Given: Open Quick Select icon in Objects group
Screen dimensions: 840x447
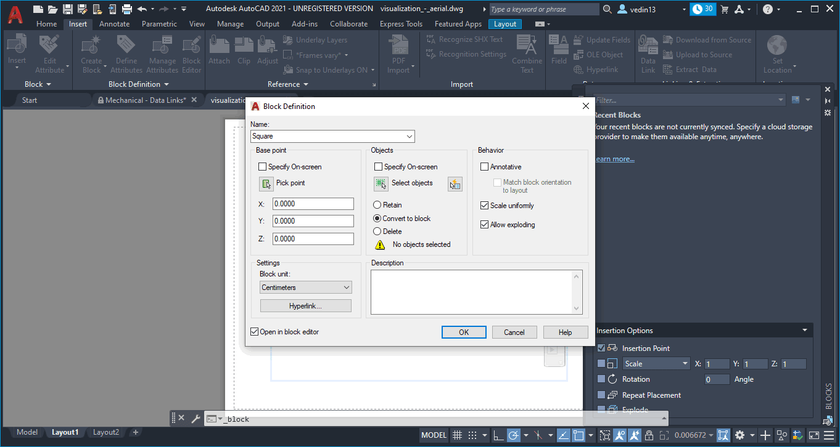Looking at the screenshot, I should point(455,183).
